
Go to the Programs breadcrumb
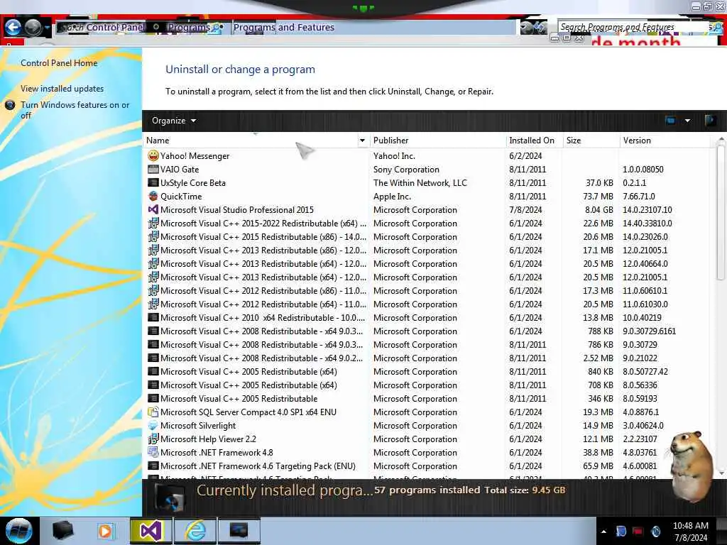point(189,28)
